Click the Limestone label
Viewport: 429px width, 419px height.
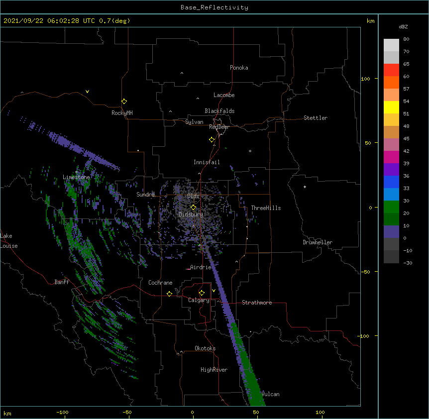pos(76,177)
